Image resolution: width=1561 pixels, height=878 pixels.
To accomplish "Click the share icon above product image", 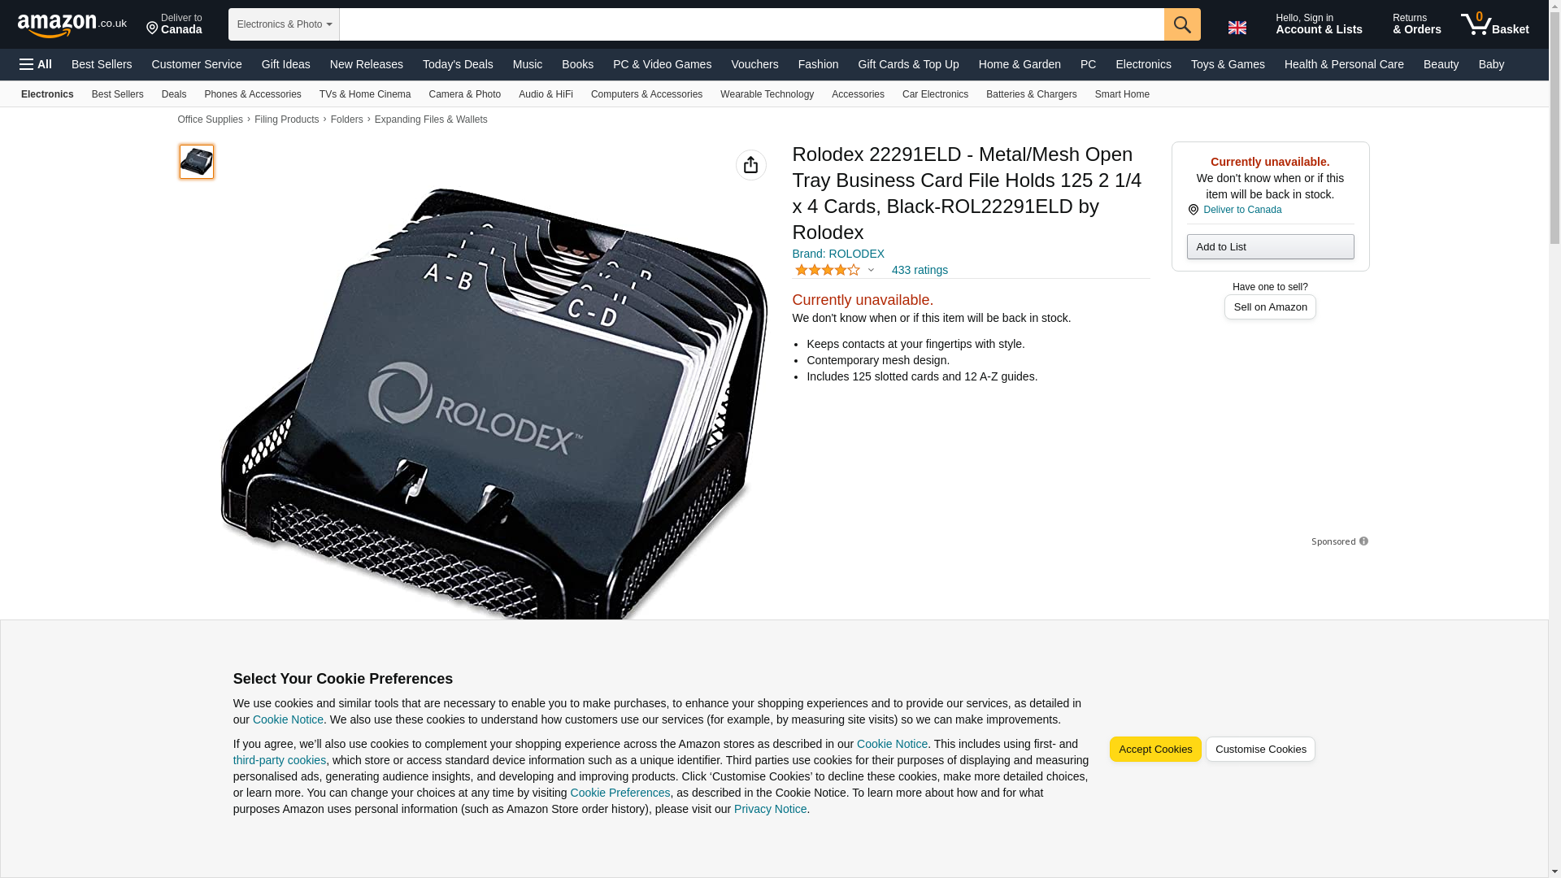I will (750, 165).
